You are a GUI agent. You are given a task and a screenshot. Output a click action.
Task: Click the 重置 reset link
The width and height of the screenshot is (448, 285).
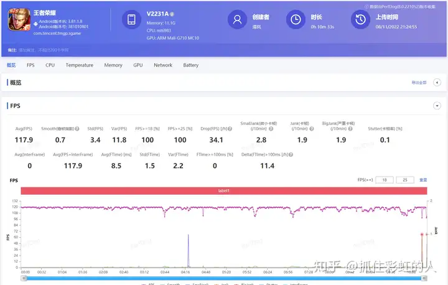423,180
